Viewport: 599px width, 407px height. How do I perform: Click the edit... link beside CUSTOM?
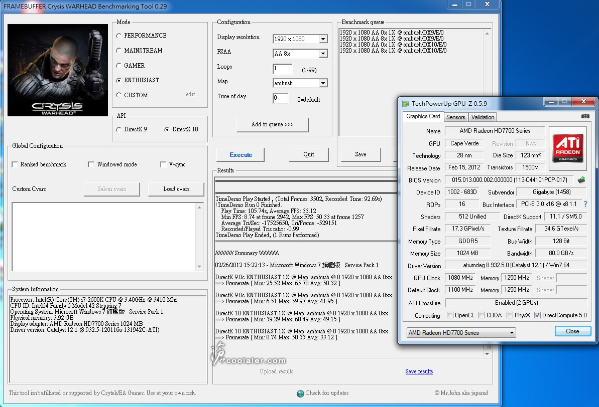192,94
